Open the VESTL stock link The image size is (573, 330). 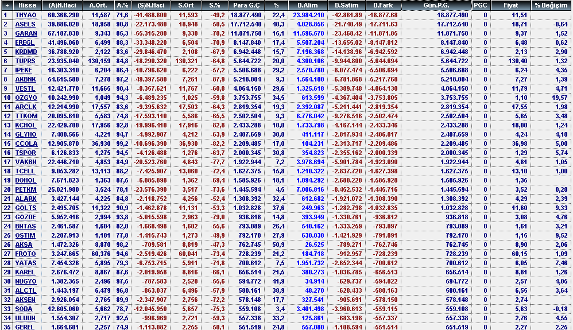point(25,88)
